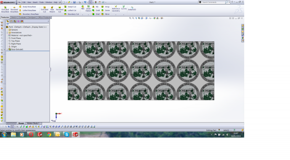The width and height of the screenshot is (290, 160).
Task: Pick the Boundary Cut feature
Action: coord(72,14)
